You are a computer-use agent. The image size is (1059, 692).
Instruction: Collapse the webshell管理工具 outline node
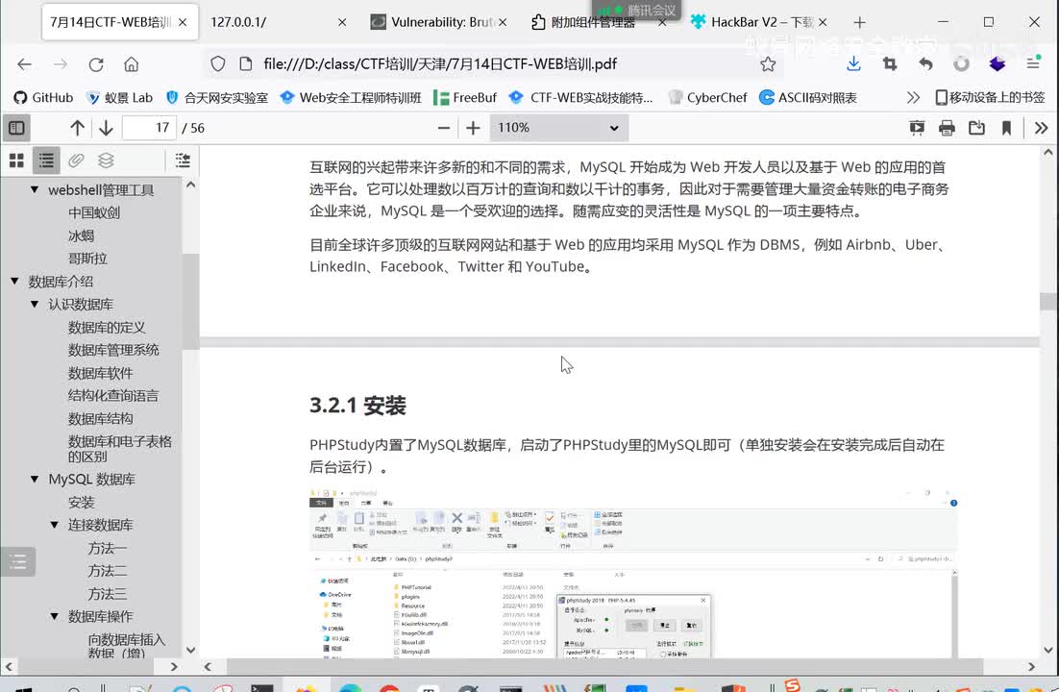pos(35,190)
